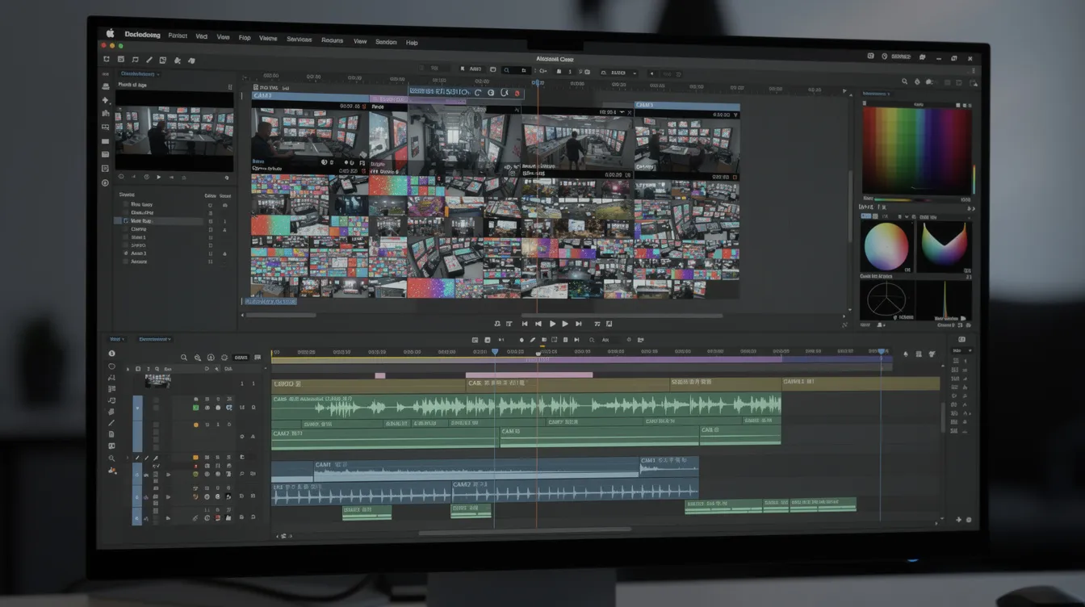Click the pencil icon in timeline top toolbar
This screenshot has height=607, width=1085.
[x=533, y=340]
